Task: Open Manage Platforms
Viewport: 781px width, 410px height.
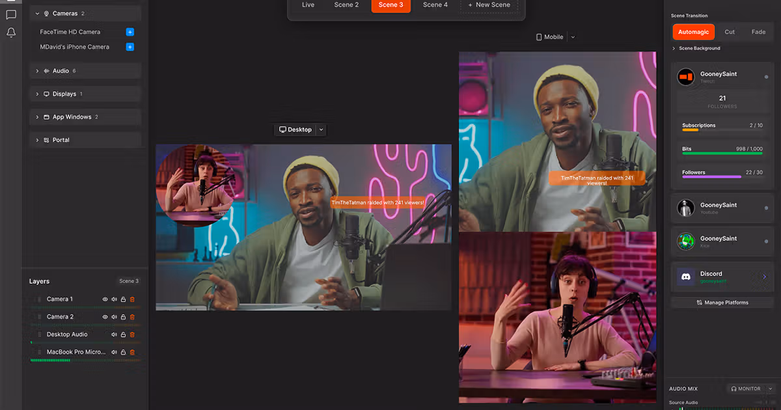Action: (722, 303)
